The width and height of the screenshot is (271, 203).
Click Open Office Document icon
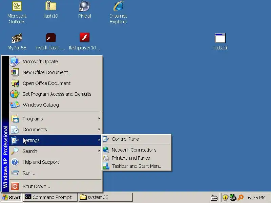coord(15,83)
